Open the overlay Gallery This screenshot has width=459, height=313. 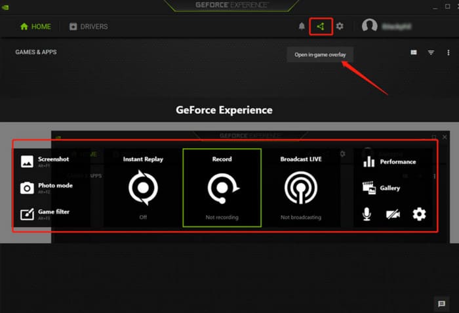point(382,188)
